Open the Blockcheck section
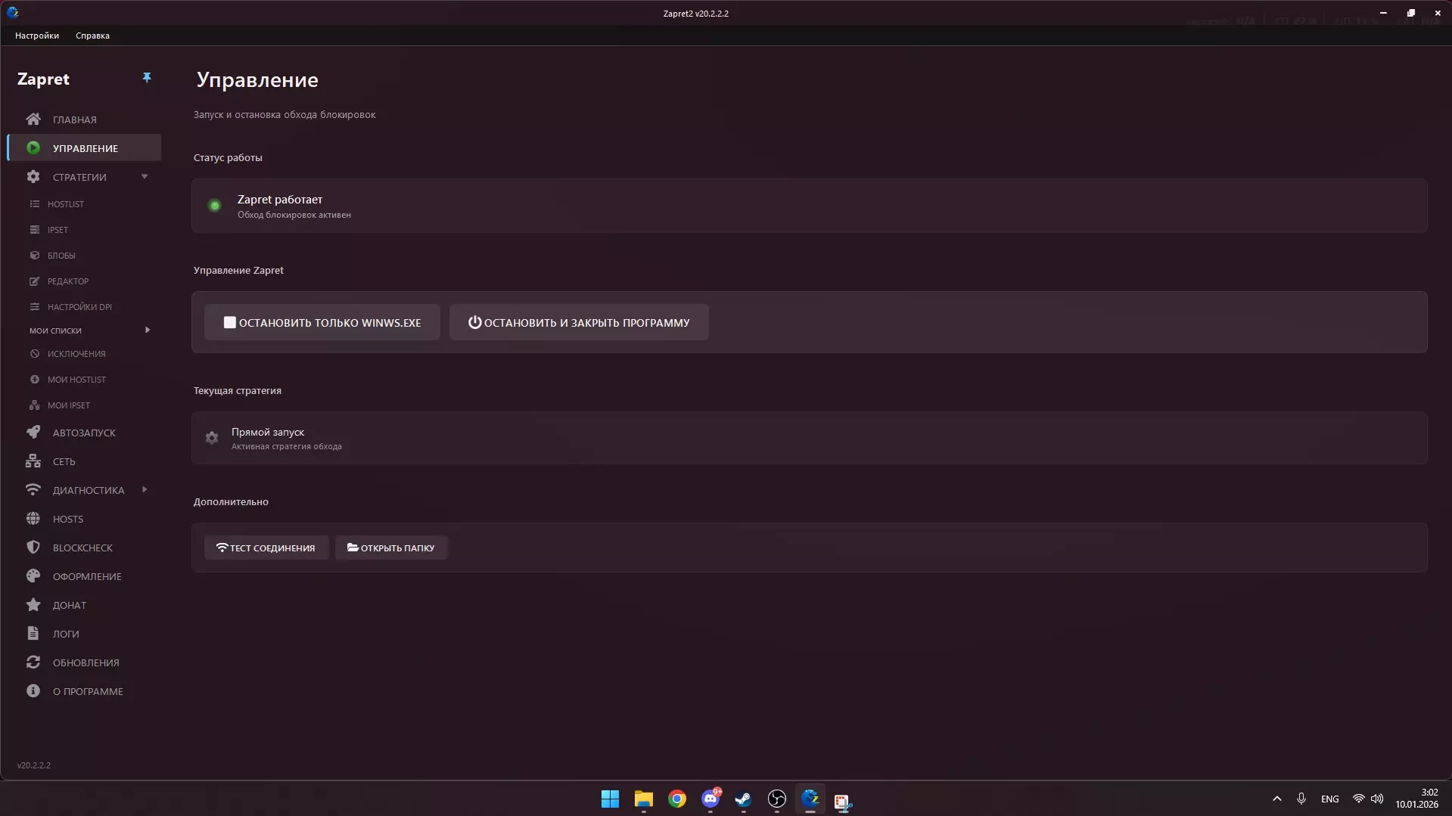 coord(84,548)
